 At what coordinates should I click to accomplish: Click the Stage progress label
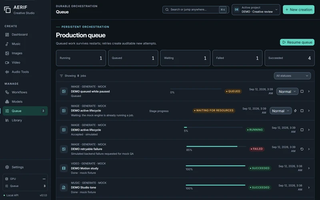[159, 111]
